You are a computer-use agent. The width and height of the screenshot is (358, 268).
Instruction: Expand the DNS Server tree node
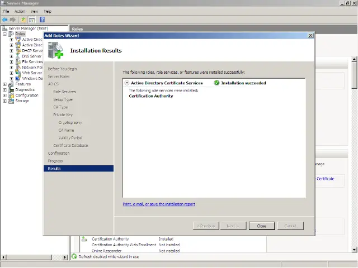click(11, 56)
